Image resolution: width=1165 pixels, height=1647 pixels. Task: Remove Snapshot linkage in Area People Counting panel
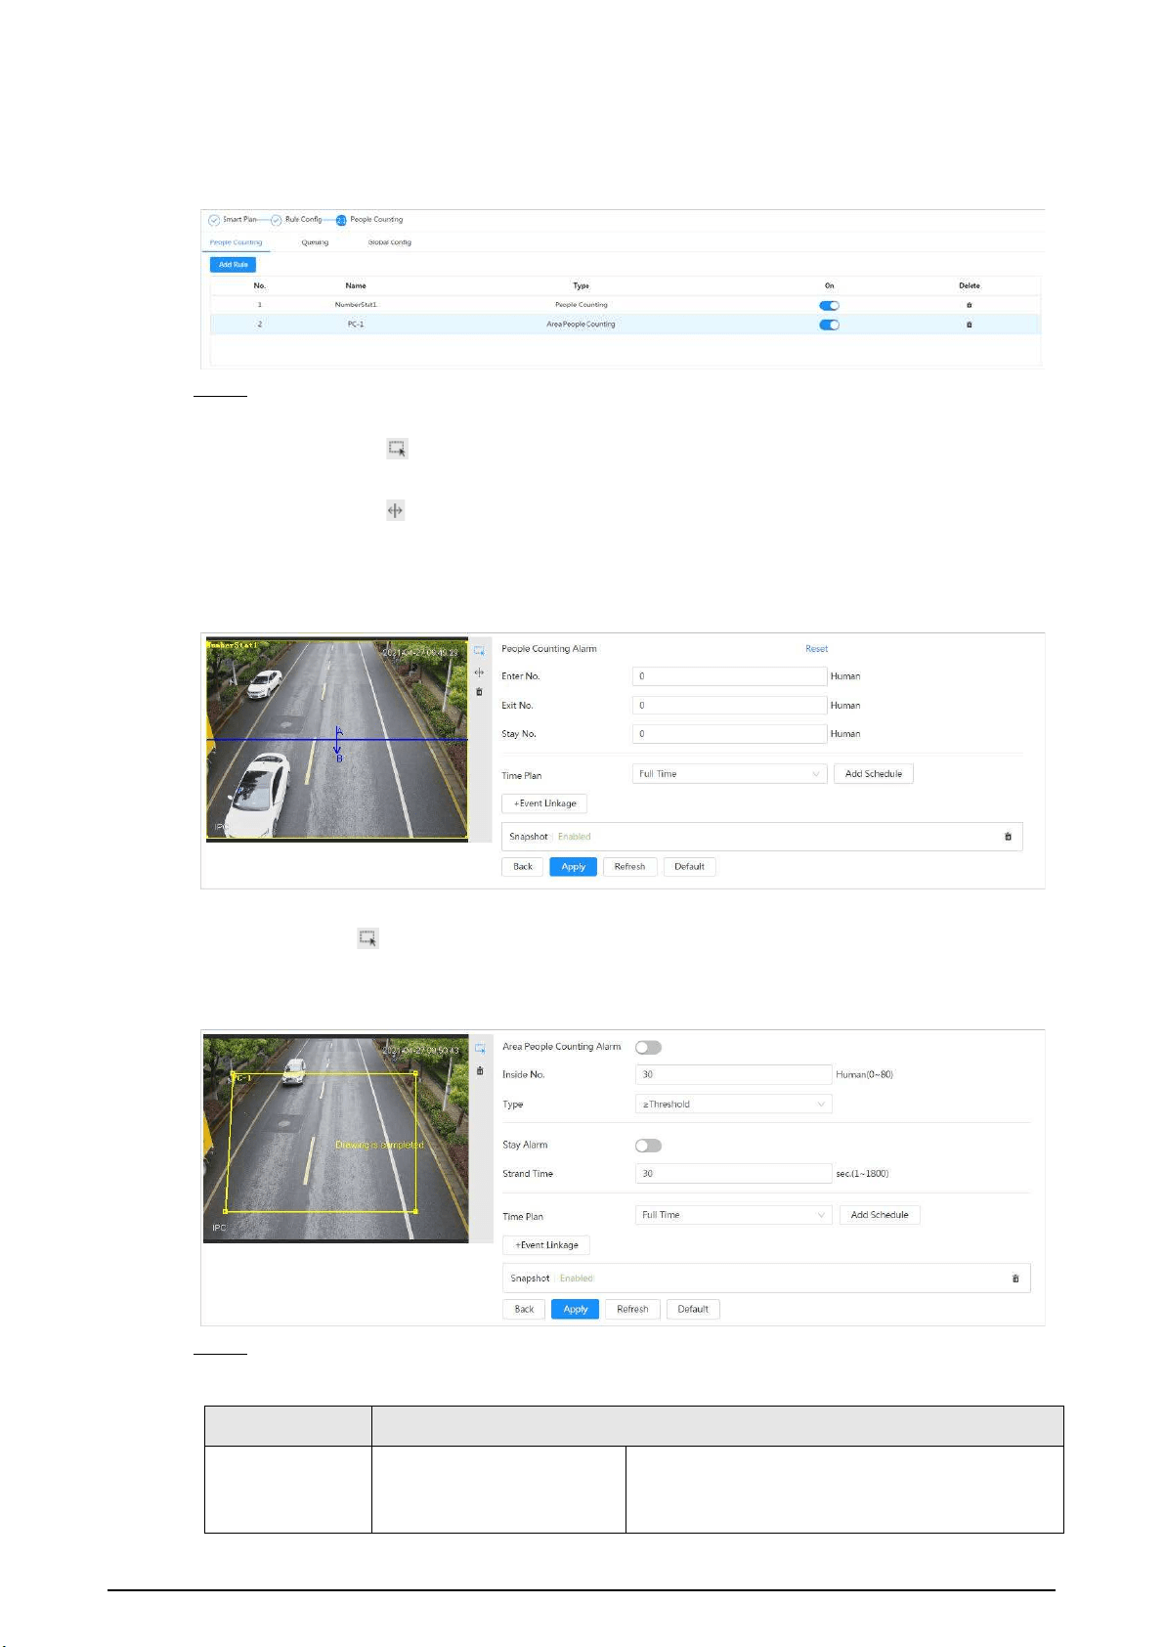click(1015, 1279)
